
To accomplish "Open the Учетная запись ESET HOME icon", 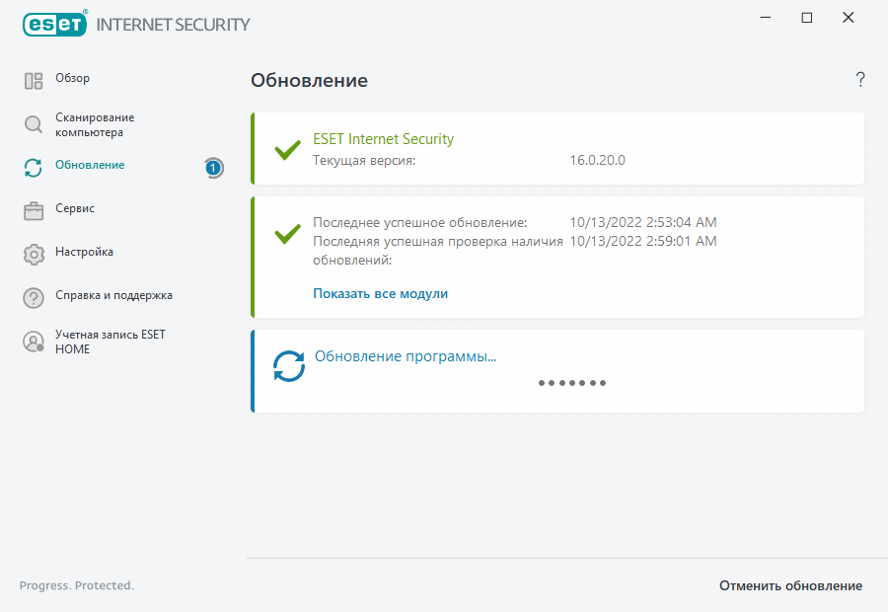I will click(33, 342).
